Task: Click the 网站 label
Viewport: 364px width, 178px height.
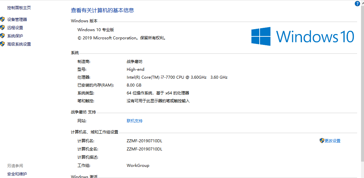Action: coord(82,121)
